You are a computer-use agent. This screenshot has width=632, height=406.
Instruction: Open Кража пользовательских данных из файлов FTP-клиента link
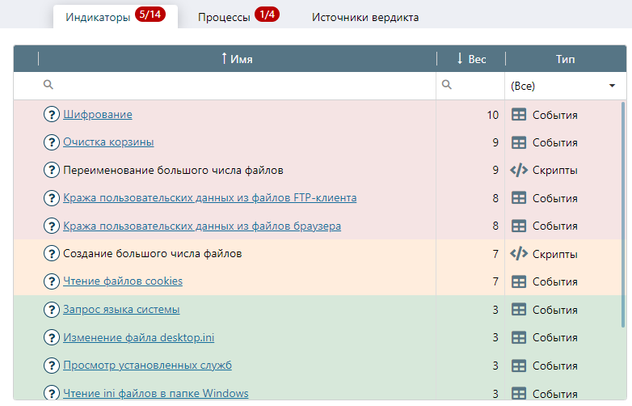209,198
